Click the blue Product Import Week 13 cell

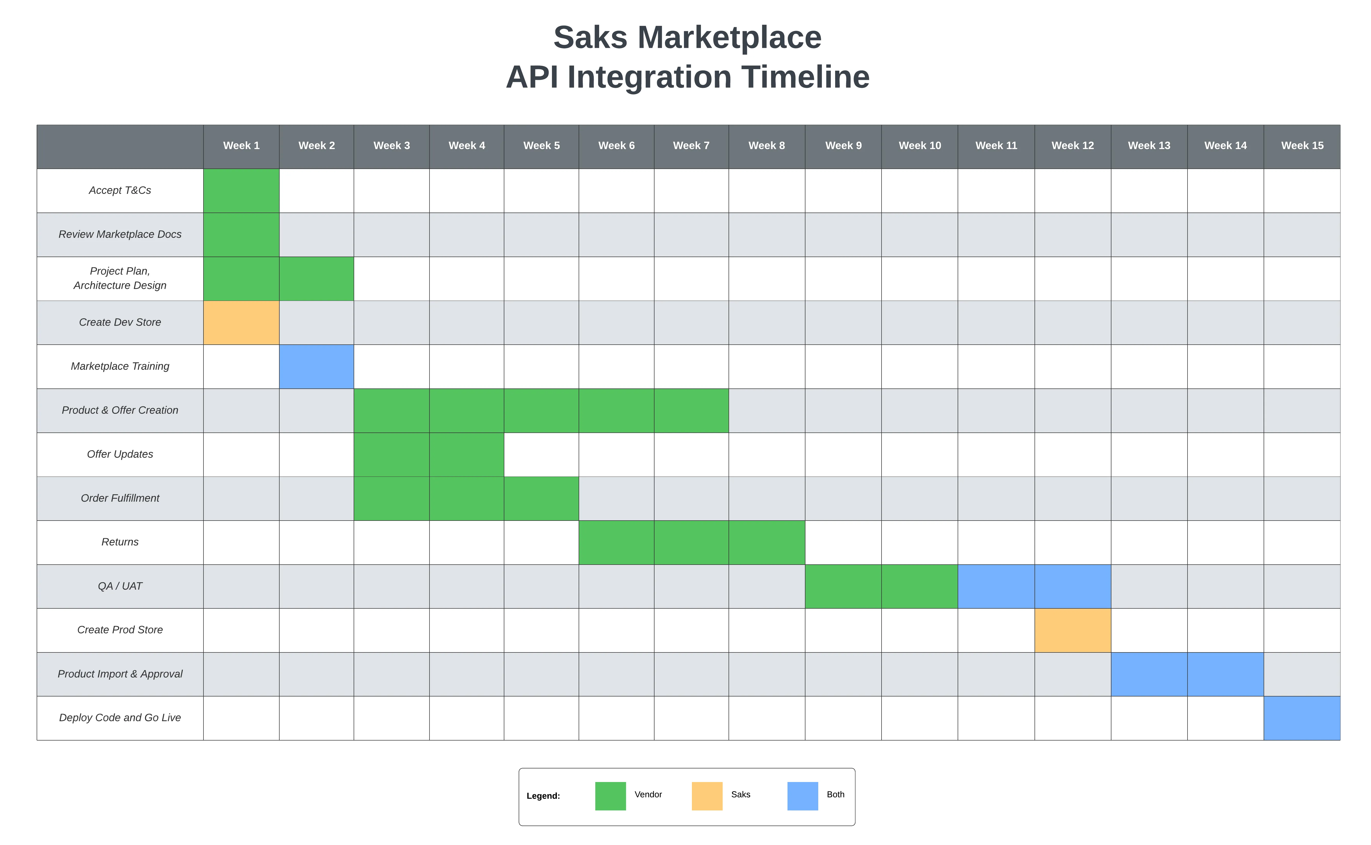(x=1149, y=674)
